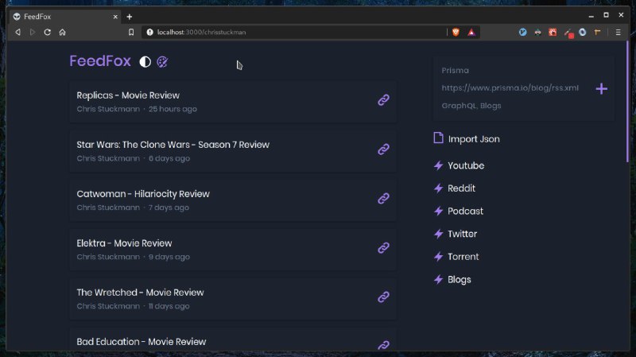This screenshot has width=636, height=357.
Task: Open link for Replicas - Movie Review
Action: point(383,100)
